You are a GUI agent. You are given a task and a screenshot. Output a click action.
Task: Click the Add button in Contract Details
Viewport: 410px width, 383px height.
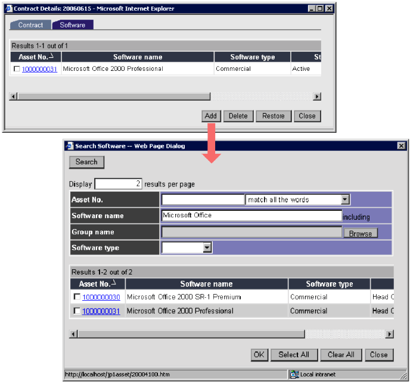click(211, 116)
